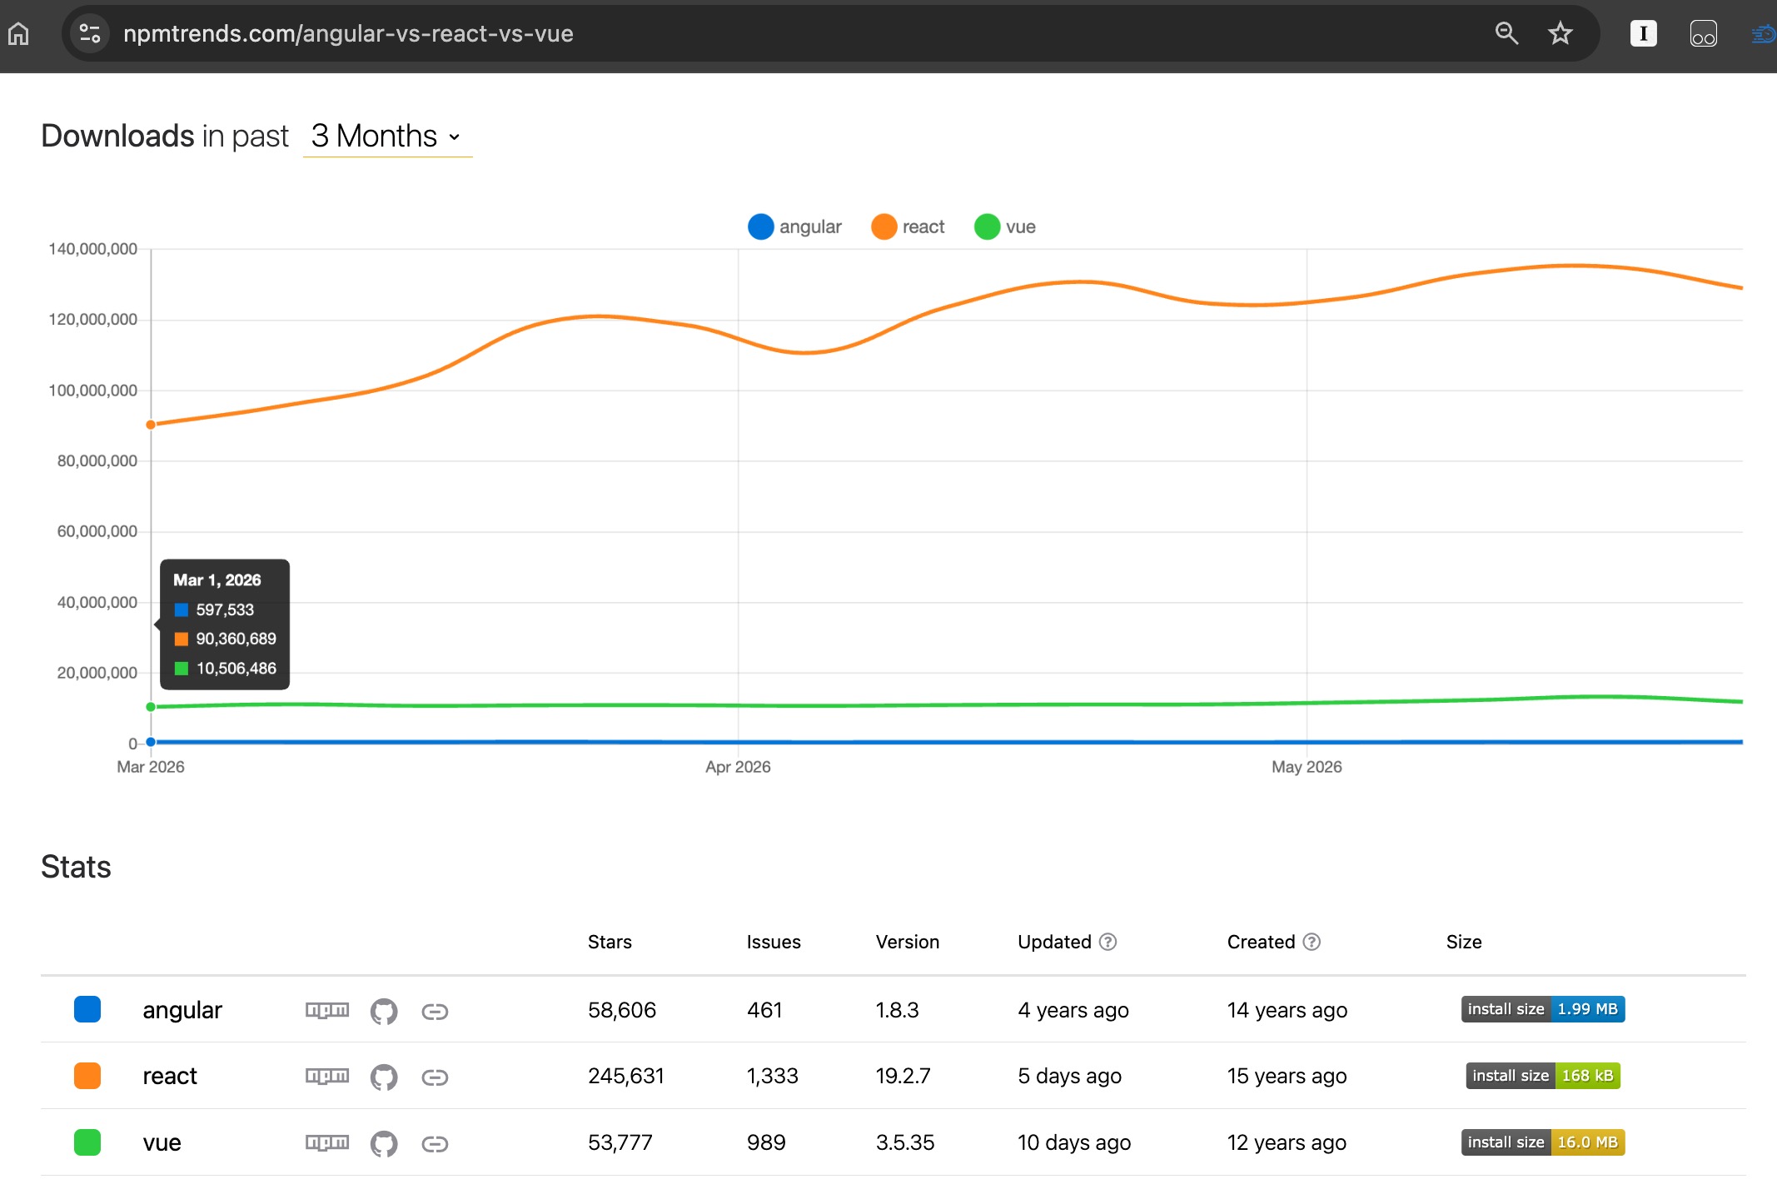
Task: Click the Apr 2026 axis label
Action: point(738,767)
